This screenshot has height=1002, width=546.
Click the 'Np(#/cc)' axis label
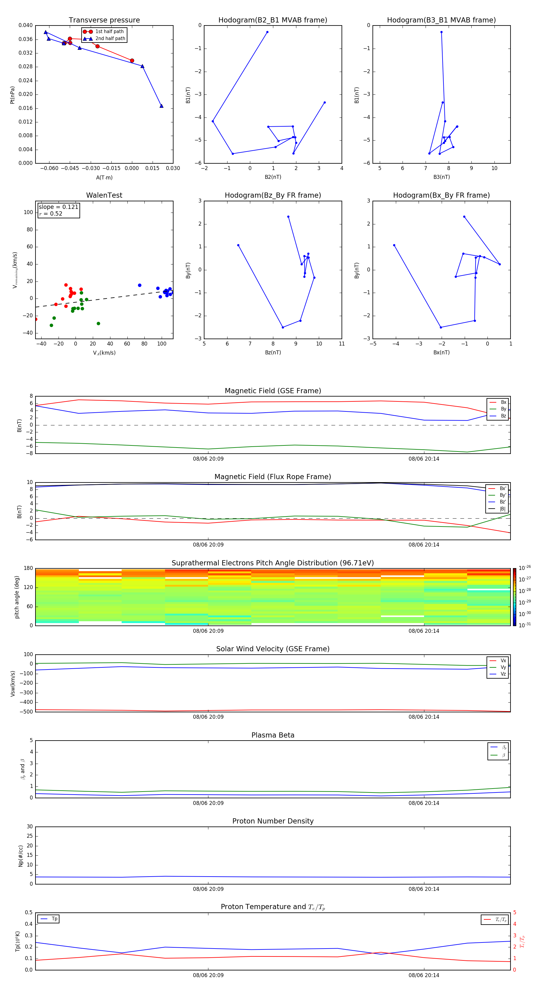pos(21,856)
